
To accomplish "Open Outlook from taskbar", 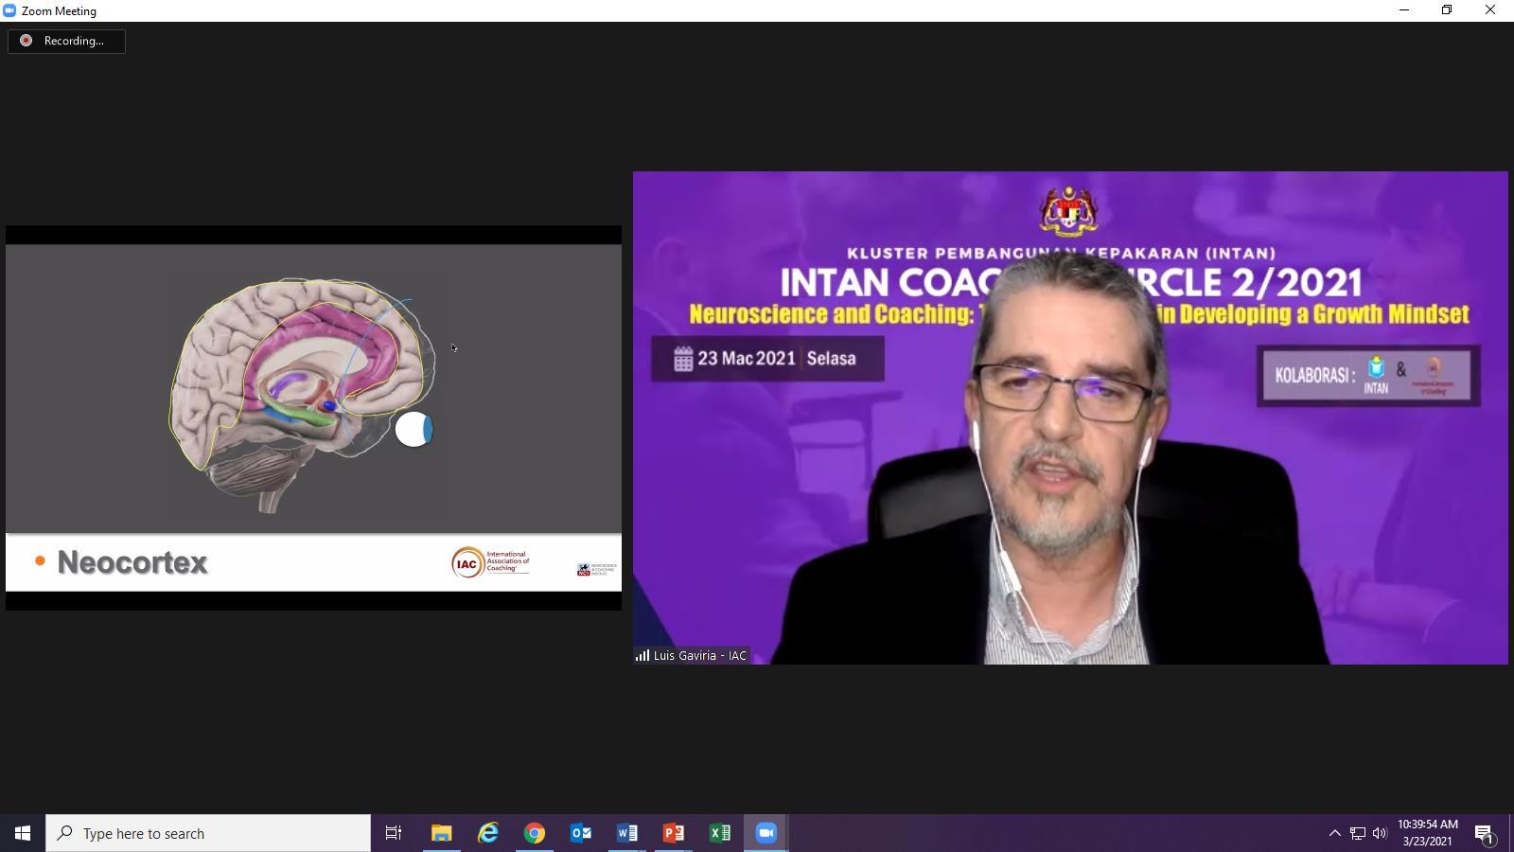I will (581, 833).
